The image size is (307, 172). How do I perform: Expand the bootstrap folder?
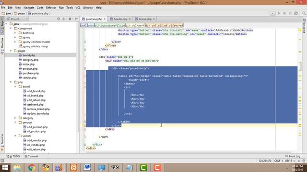(15, 33)
